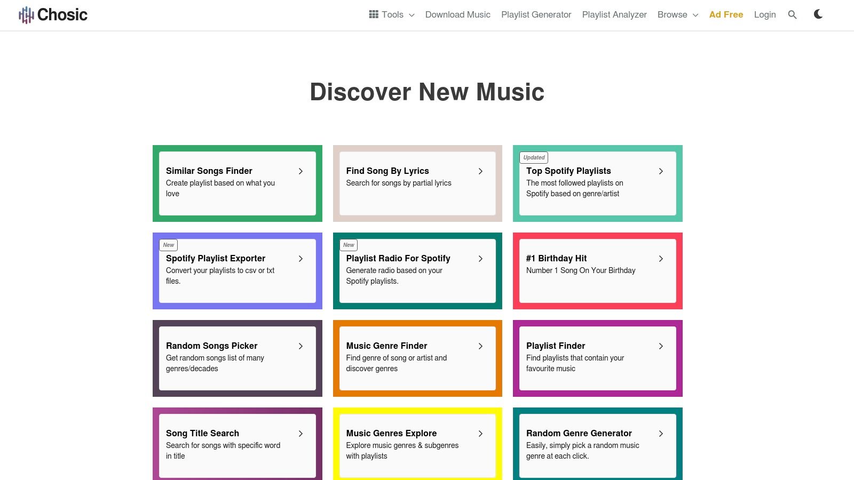Click arrow on Find Song By Lyrics card
The image size is (854, 480).
(480, 171)
